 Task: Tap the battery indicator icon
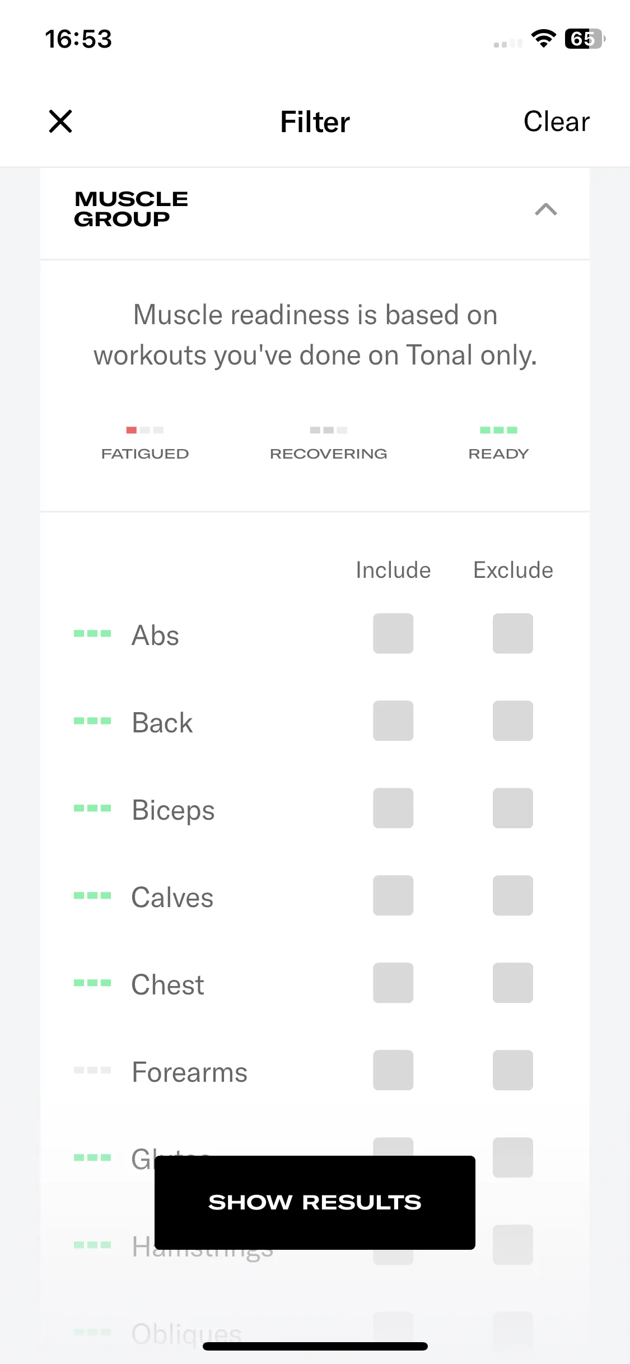(585, 39)
